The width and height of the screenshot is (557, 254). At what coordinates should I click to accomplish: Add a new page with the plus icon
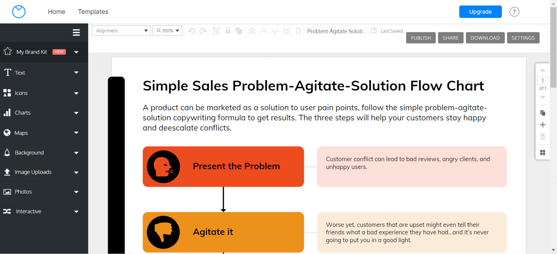click(x=542, y=124)
